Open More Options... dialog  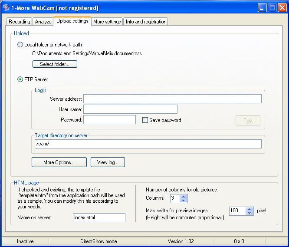pos(59,162)
